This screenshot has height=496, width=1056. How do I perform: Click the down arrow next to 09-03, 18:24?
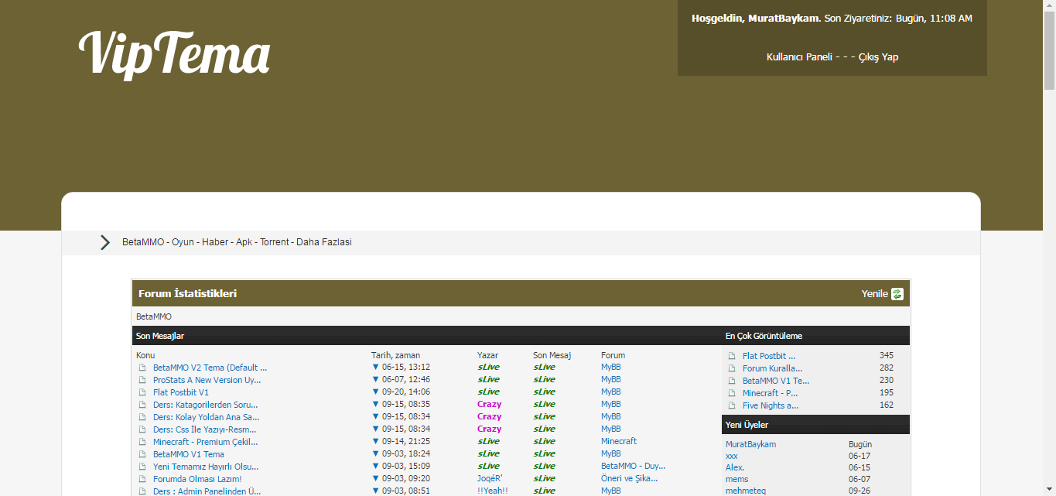pyautogui.click(x=375, y=454)
